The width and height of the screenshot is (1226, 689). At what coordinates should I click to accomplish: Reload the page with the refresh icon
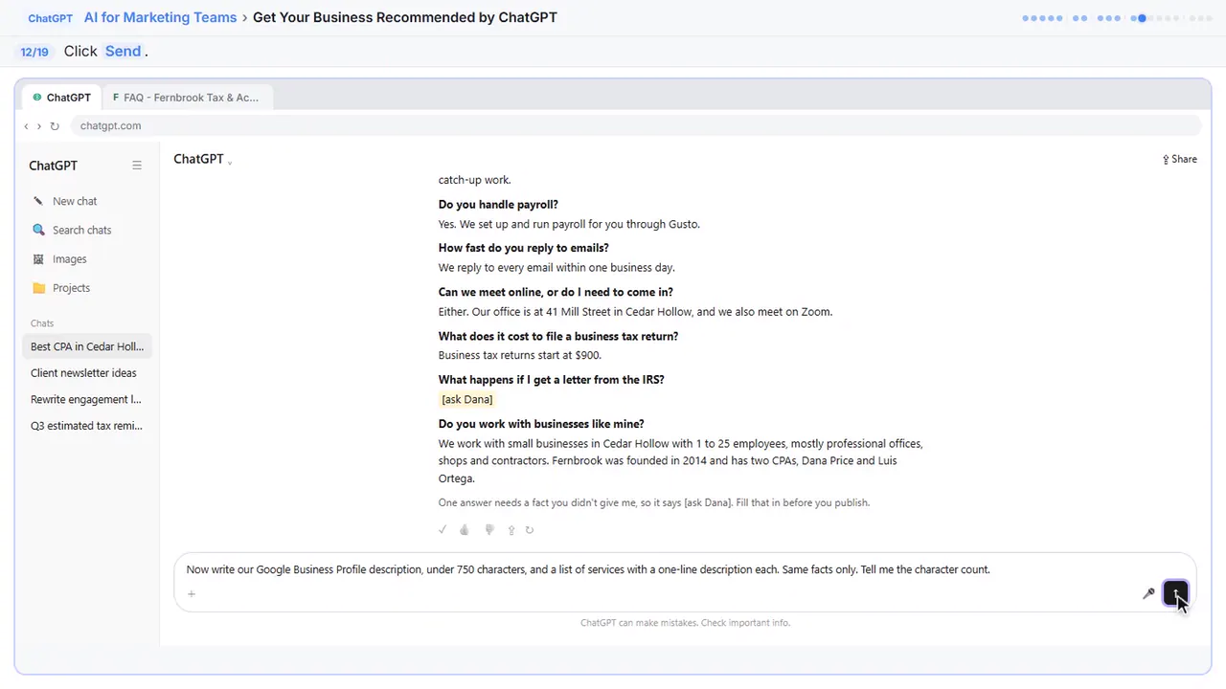(x=55, y=126)
